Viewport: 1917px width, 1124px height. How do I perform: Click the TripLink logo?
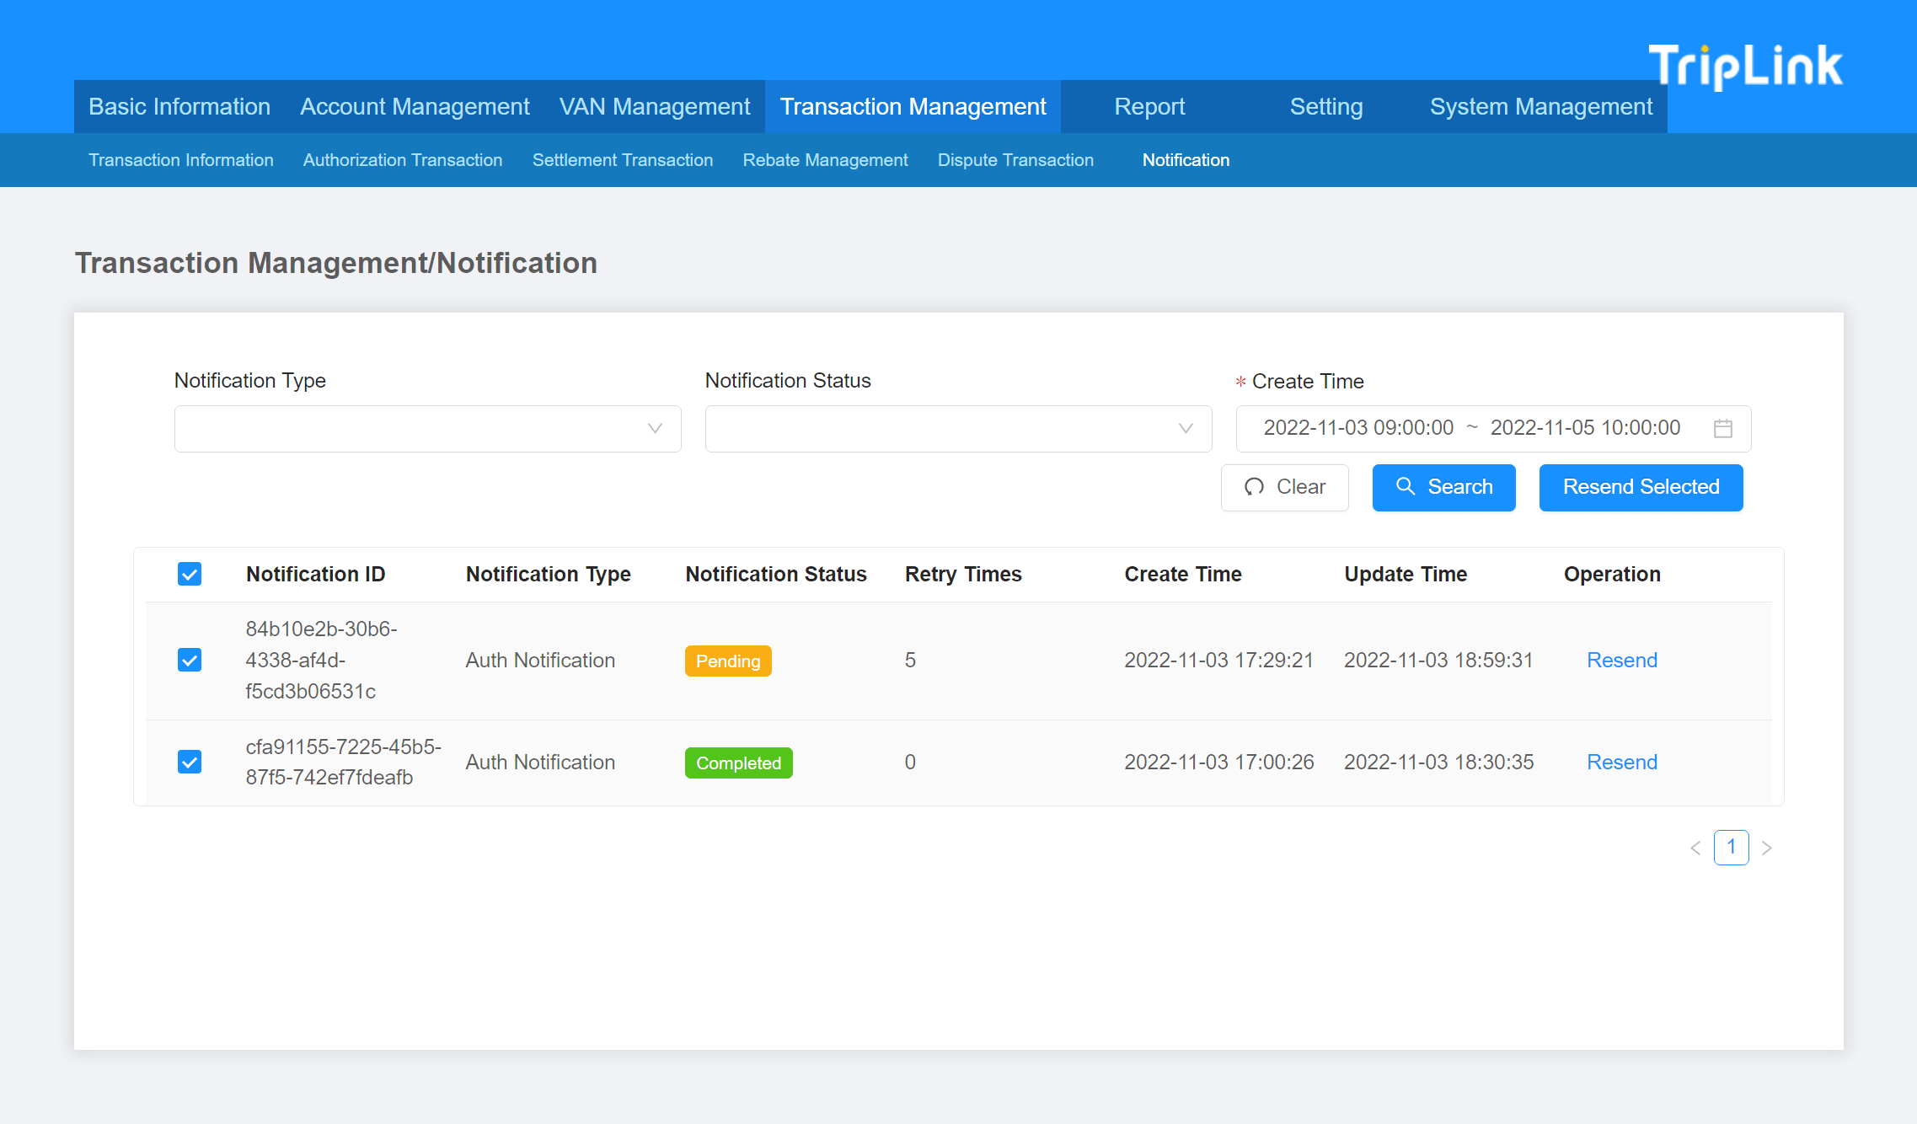(x=1745, y=66)
